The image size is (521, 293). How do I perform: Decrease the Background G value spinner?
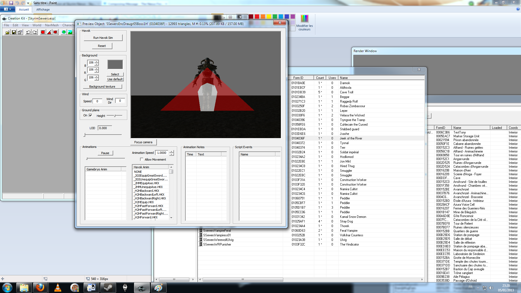pos(97,79)
